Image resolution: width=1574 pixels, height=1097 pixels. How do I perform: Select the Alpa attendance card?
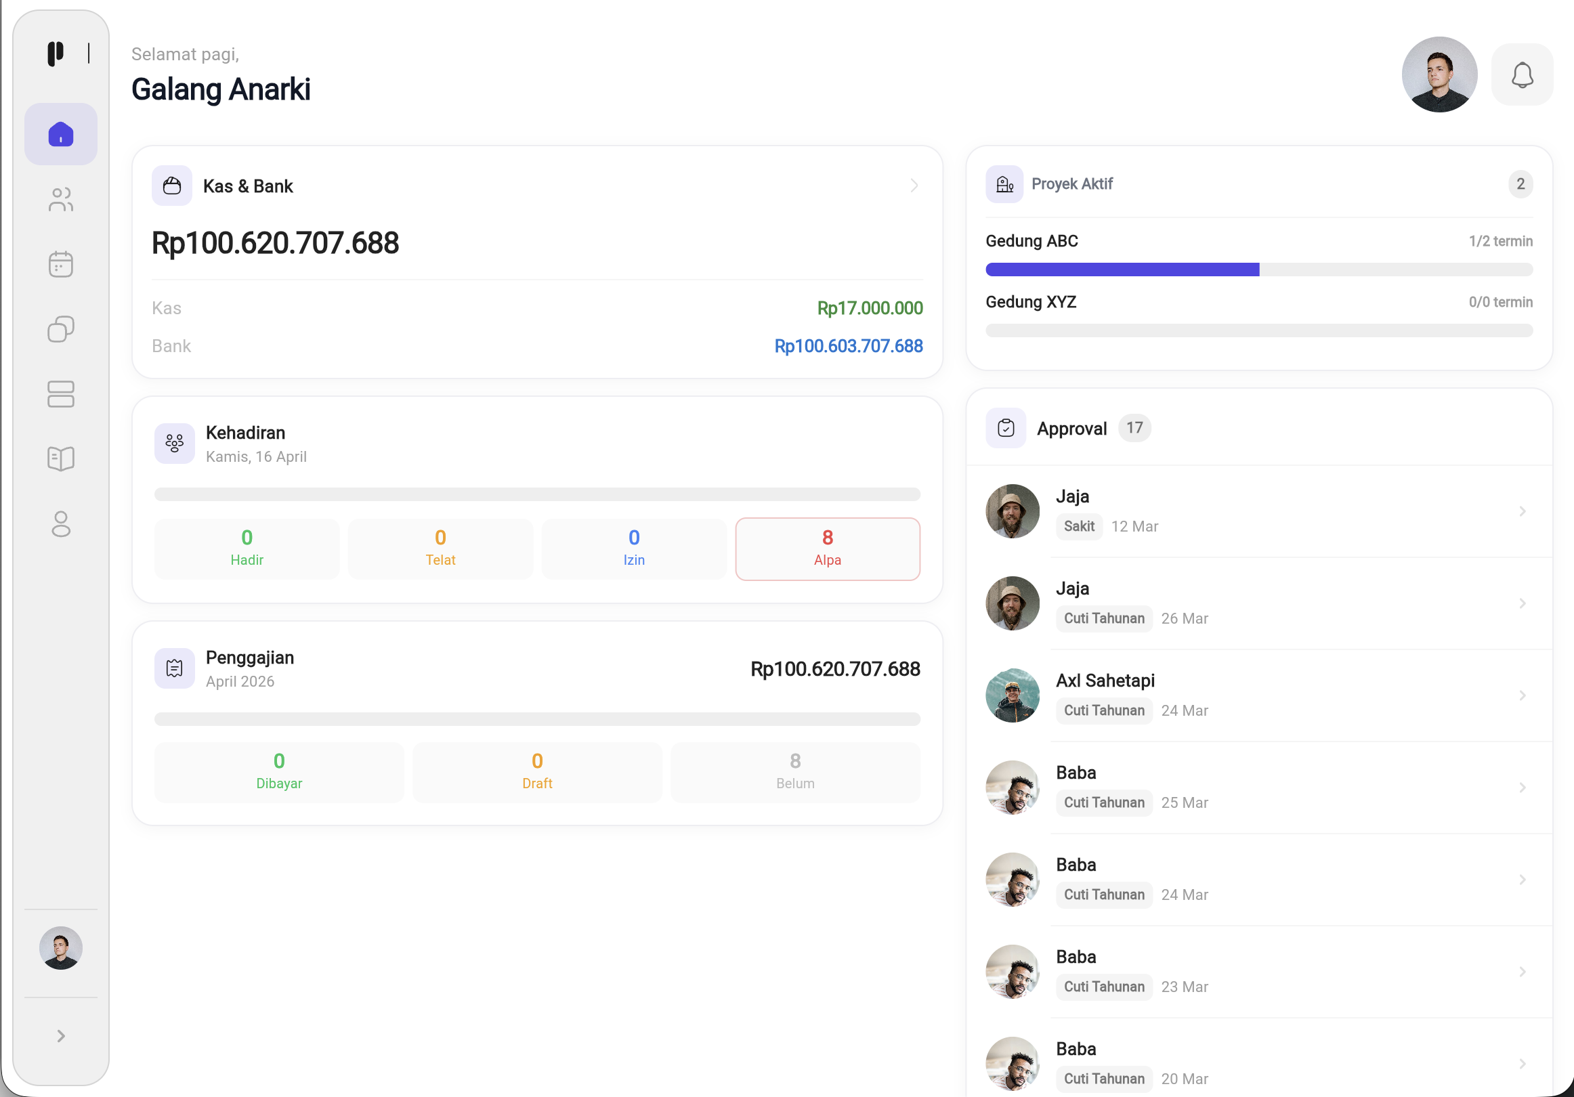(x=828, y=548)
